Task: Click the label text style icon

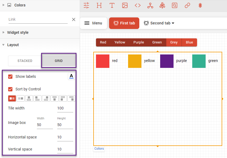Action: click(71, 76)
